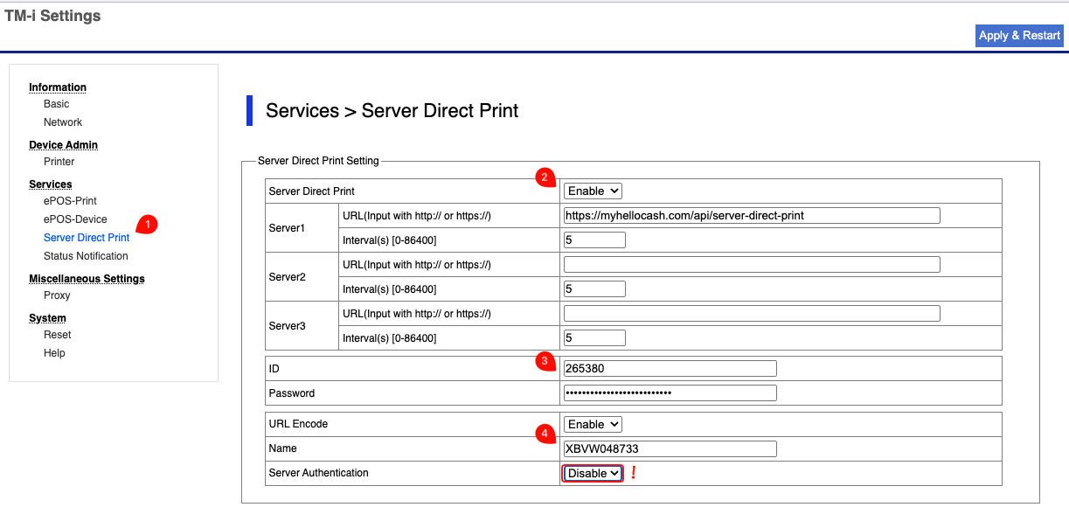1069x528 pixels.
Task: Click the Miscellaneous Settings section heading
Action: coord(87,279)
